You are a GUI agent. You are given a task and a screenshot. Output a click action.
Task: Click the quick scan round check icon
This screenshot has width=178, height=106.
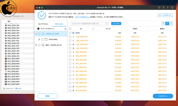tap(38, 29)
